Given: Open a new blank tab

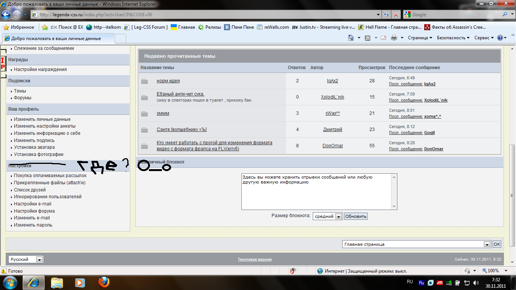Looking at the screenshot, I should 121,39.
